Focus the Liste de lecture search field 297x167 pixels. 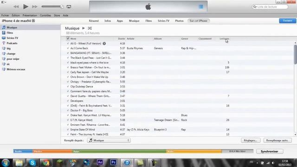pos(270,7)
